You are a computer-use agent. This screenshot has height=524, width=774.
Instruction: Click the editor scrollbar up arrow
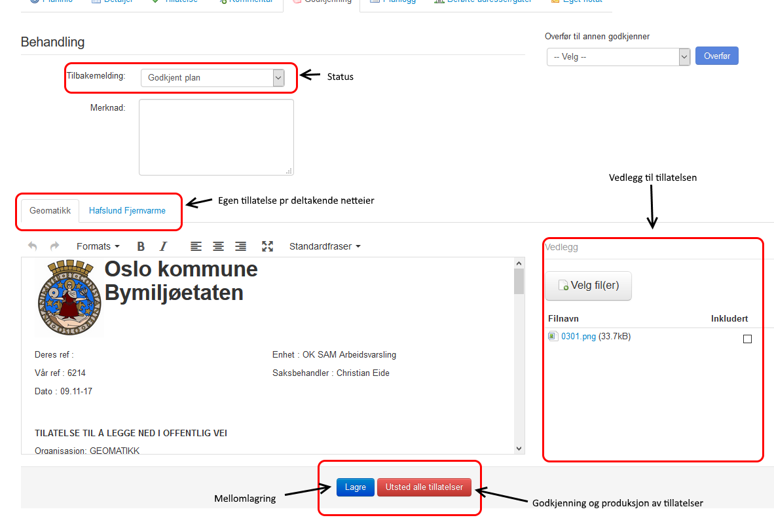click(519, 263)
